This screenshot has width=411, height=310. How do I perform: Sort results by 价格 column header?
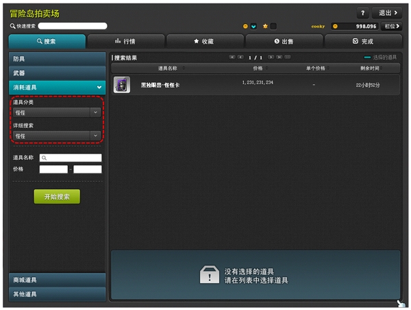(x=258, y=69)
